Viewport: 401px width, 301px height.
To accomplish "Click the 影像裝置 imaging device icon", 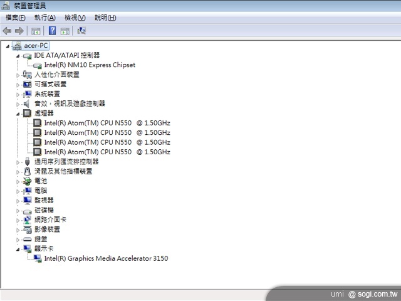I will click(27, 230).
